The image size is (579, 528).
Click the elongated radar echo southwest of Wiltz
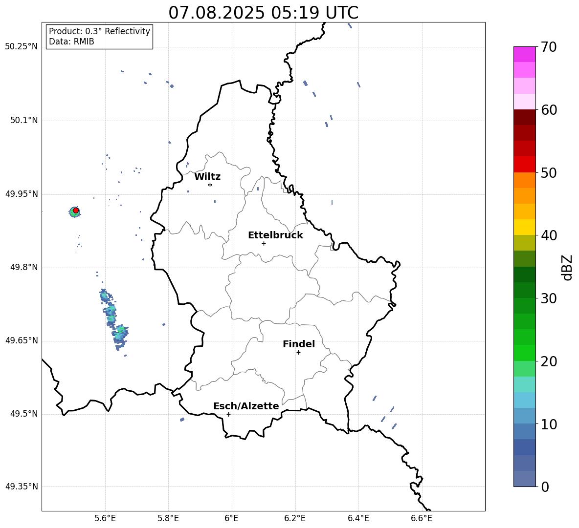(113, 319)
